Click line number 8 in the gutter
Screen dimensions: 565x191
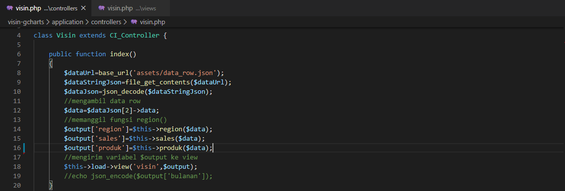click(18, 73)
